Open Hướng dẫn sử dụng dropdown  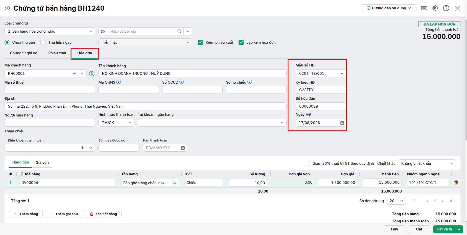click(389, 8)
